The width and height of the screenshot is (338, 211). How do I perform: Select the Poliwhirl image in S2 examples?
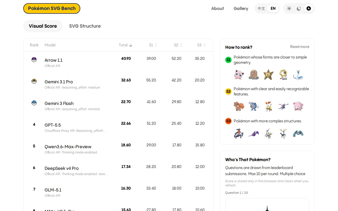click(254, 106)
